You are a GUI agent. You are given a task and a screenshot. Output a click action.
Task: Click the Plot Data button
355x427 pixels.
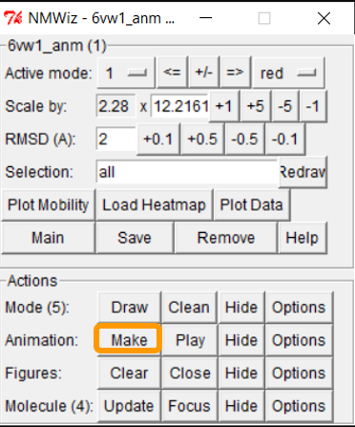(x=252, y=204)
